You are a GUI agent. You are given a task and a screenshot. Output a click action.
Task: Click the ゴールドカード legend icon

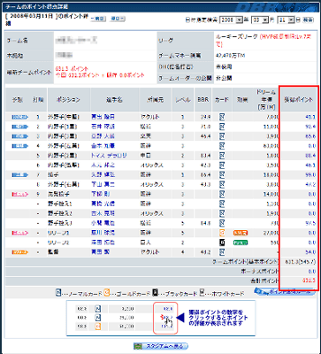(107, 293)
